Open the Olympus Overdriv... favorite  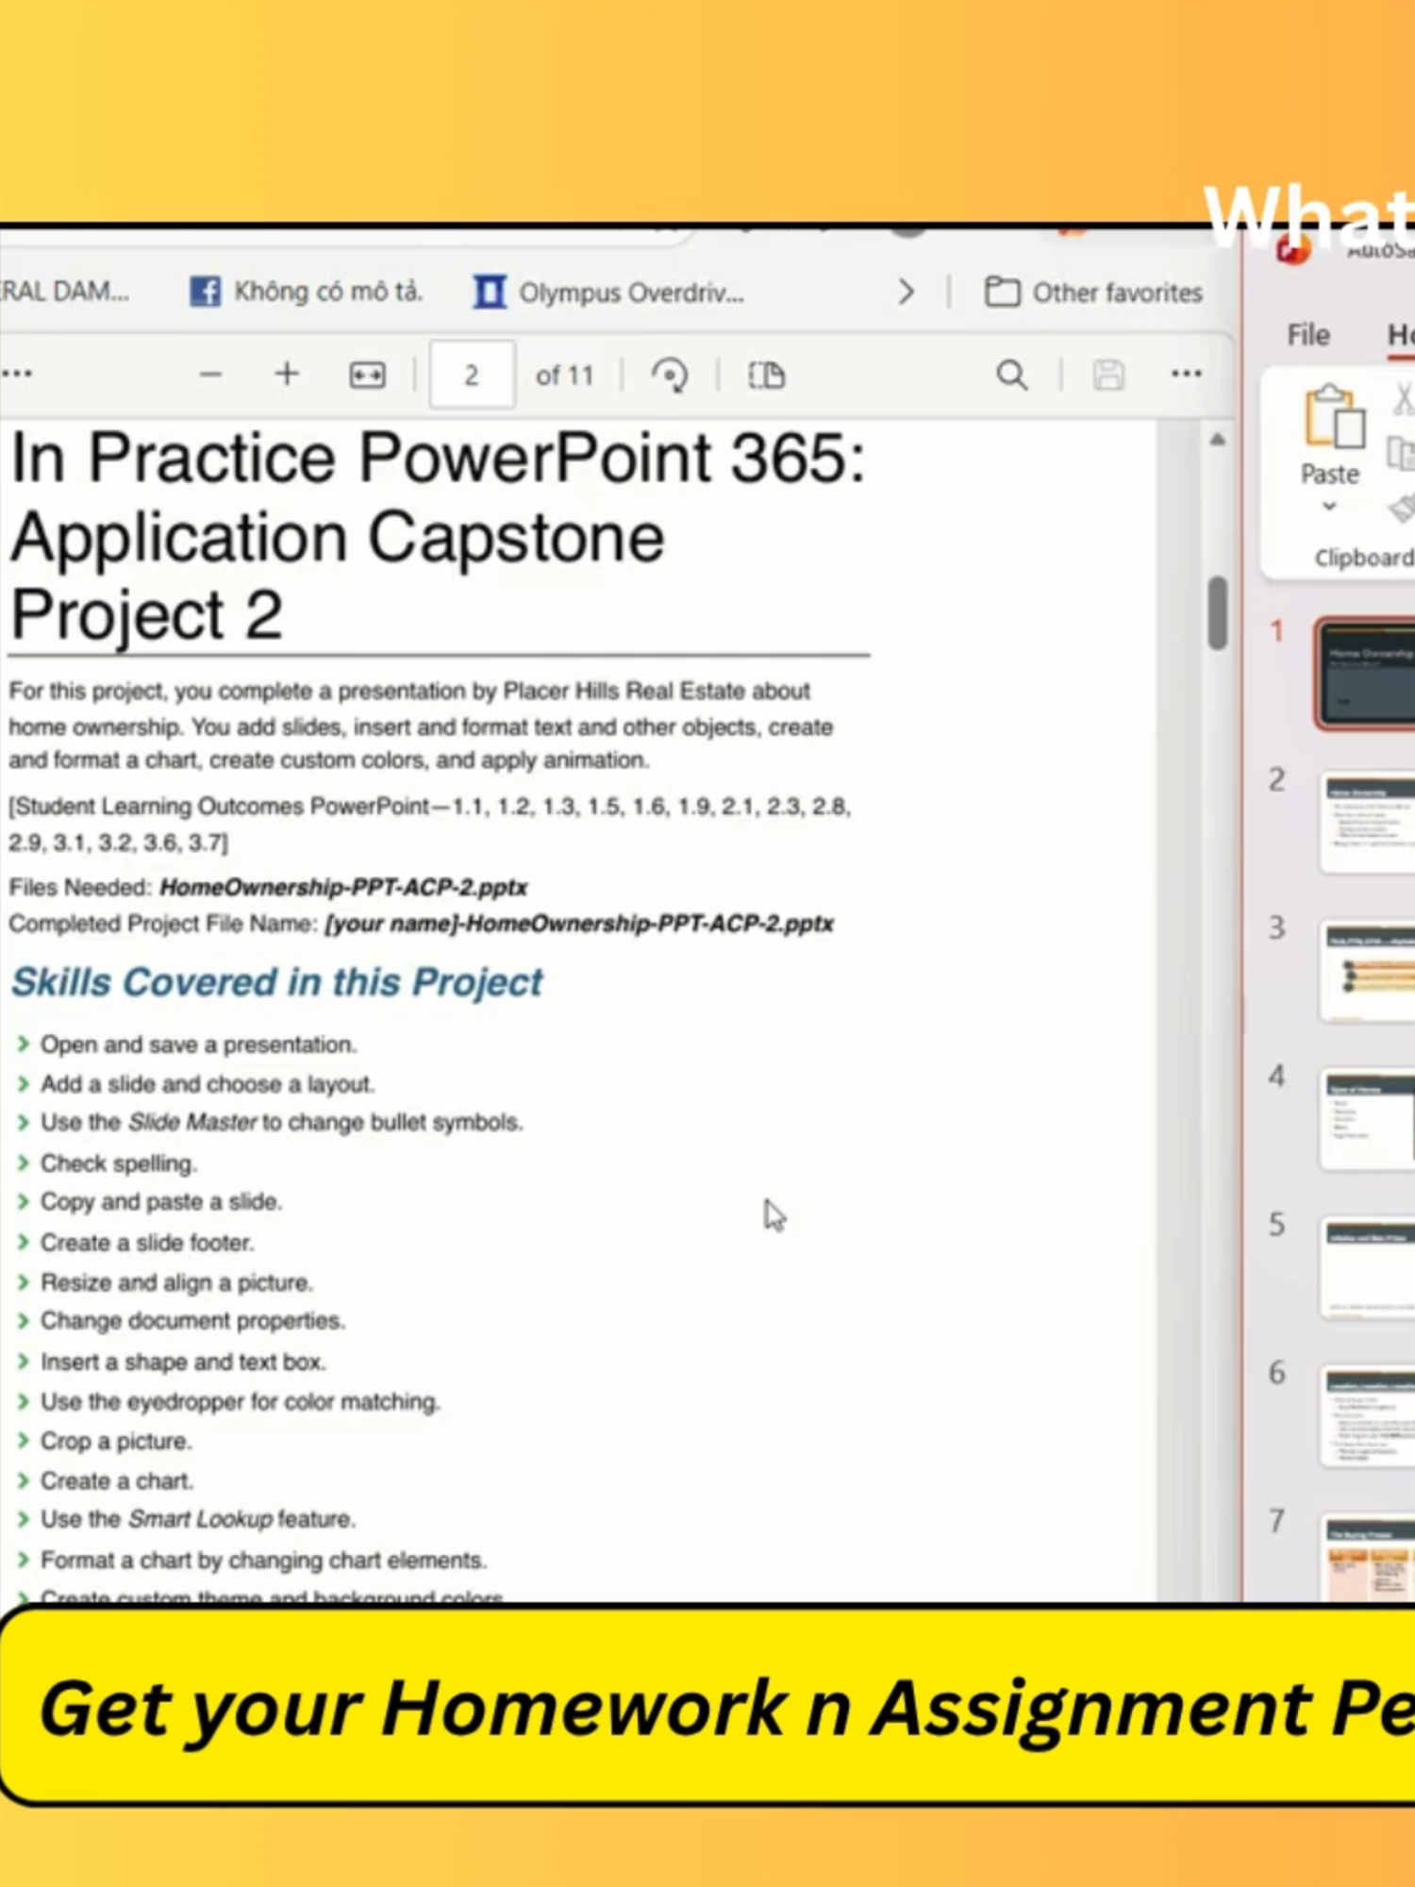[x=609, y=292]
